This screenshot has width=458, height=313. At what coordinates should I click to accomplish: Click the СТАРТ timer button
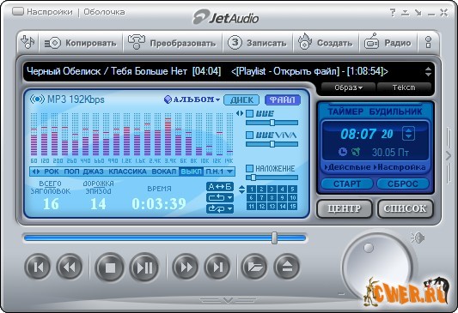(x=347, y=184)
